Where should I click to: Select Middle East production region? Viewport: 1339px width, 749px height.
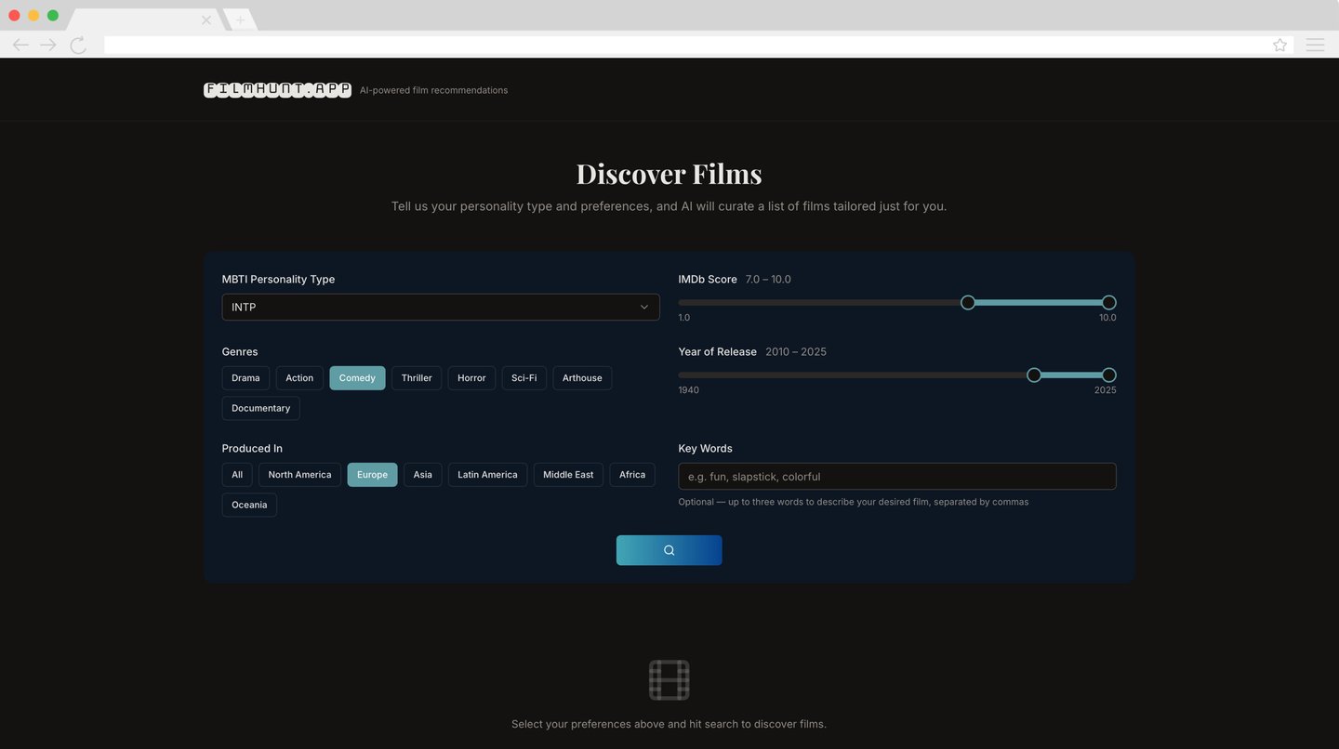pos(568,475)
